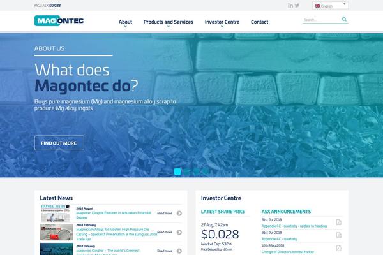383x255 pixels.
Task: Download PDF icon for Change of Director's Interest Notice
Action: (338, 248)
